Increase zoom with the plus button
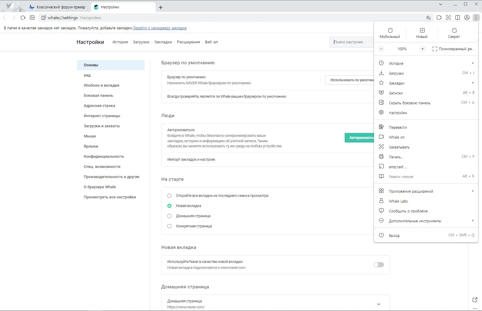Viewport: 482px width, 311px height. (422, 49)
